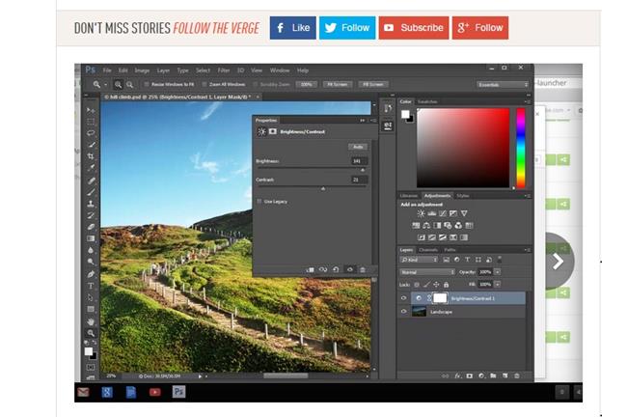
Task: Toggle Scrubby Zoom checkbox
Action: 255,84
